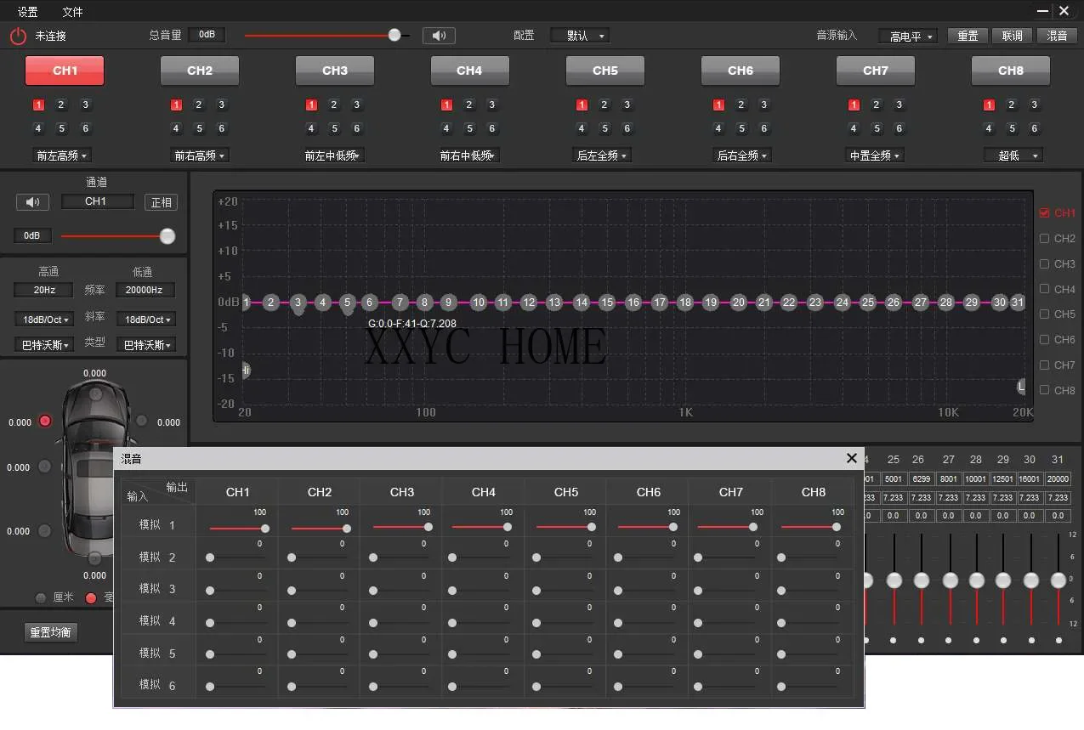Open the 前右高频 channel type dropdown
The height and width of the screenshot is (730, 1084).
click(200, 156)
